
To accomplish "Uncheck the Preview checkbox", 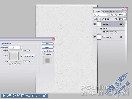I will [44, 54].
